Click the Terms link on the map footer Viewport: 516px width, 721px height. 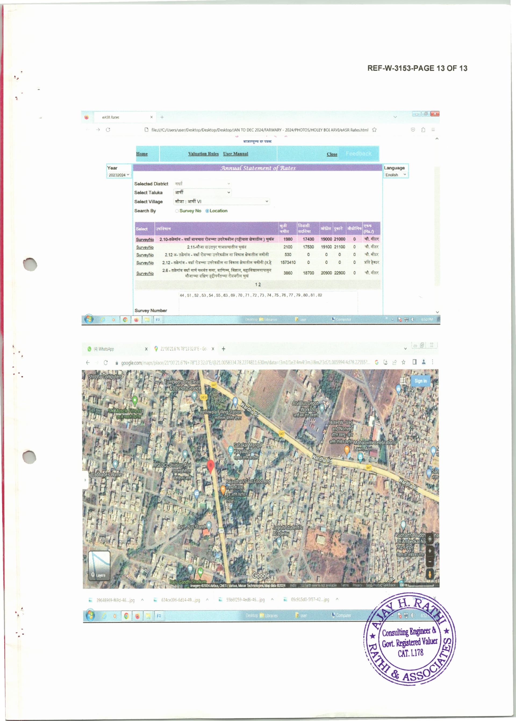(x=345, y=585)
